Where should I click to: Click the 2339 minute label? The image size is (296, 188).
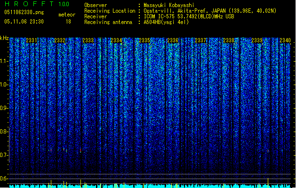tap(257, 40)
